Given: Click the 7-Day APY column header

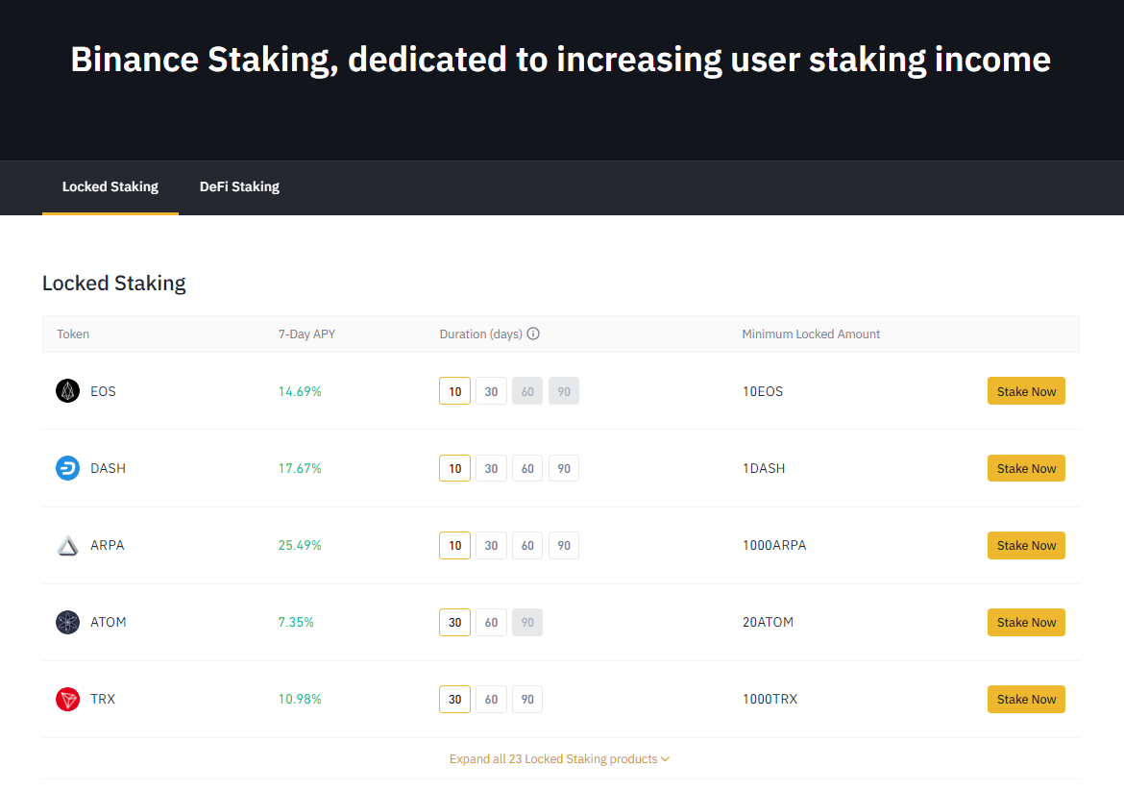Looking at the screenshot, I should [306, 334].
